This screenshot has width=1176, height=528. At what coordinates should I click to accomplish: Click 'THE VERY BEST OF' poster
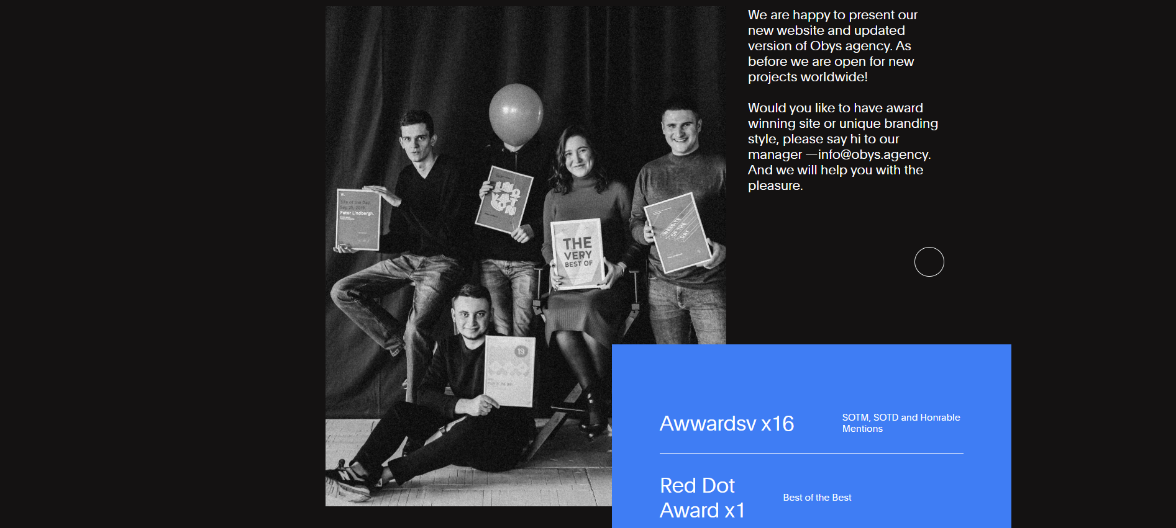[577, 254]
